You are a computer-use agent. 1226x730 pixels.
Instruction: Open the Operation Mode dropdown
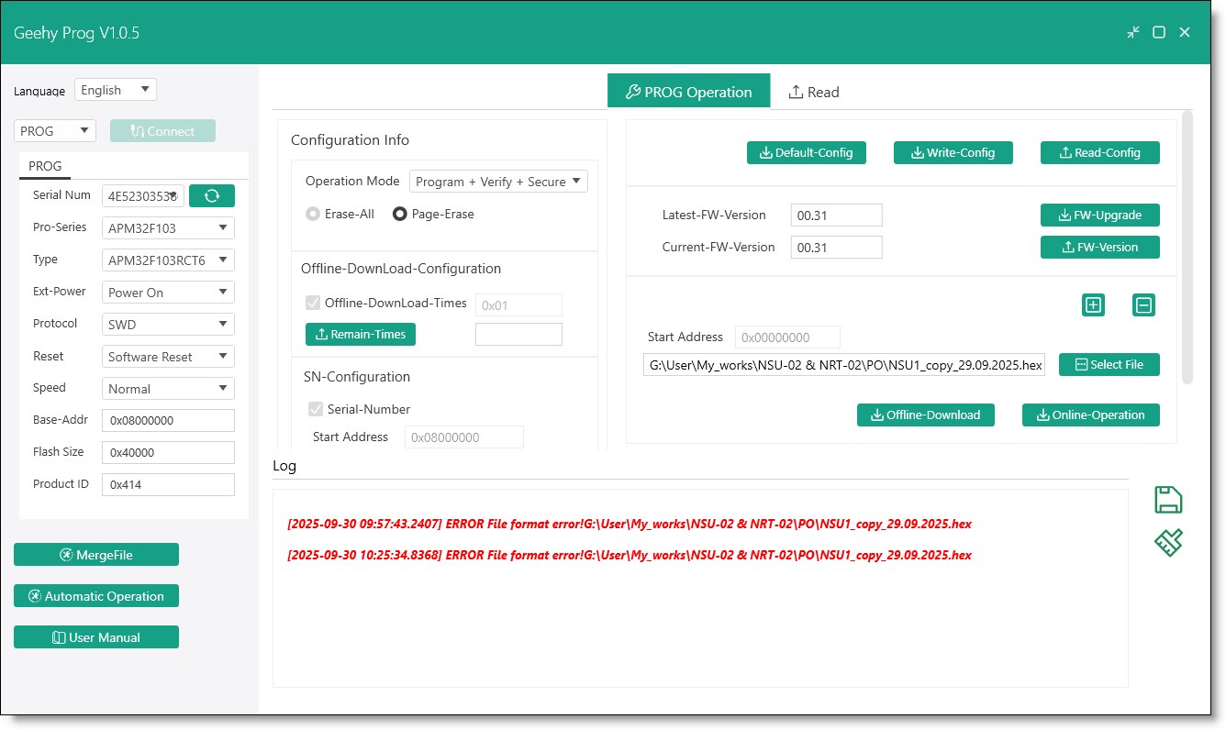click(498, 182)
